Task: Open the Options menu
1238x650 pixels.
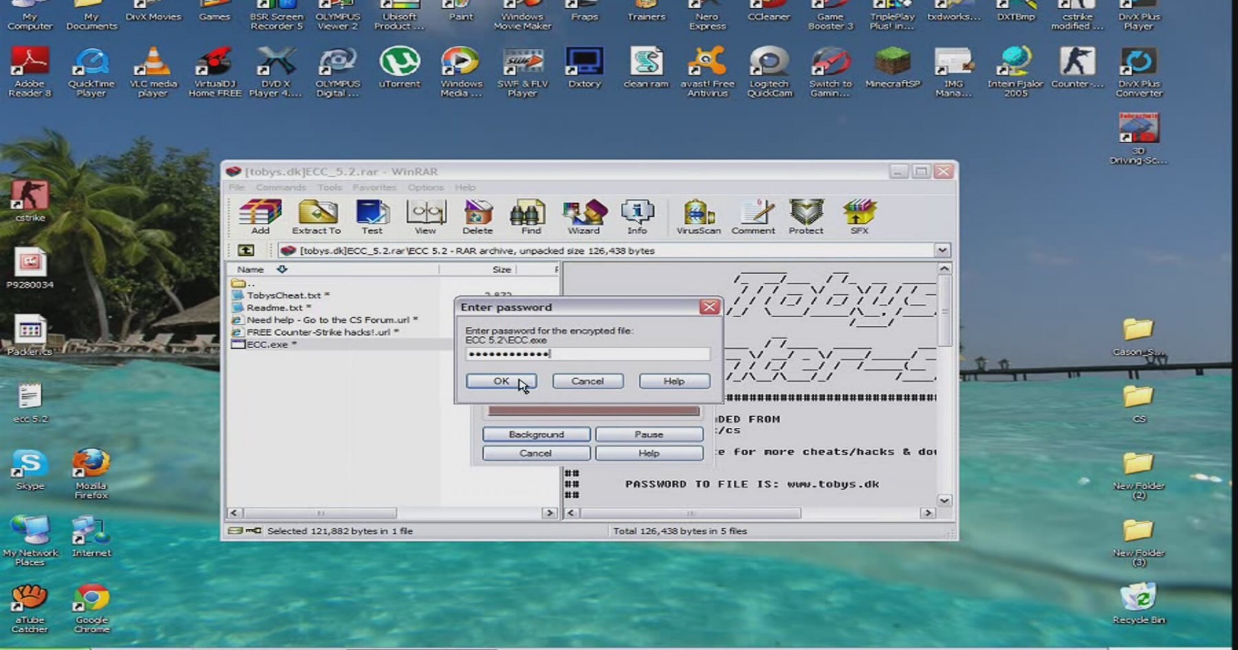Action: [x=425, y=187]
